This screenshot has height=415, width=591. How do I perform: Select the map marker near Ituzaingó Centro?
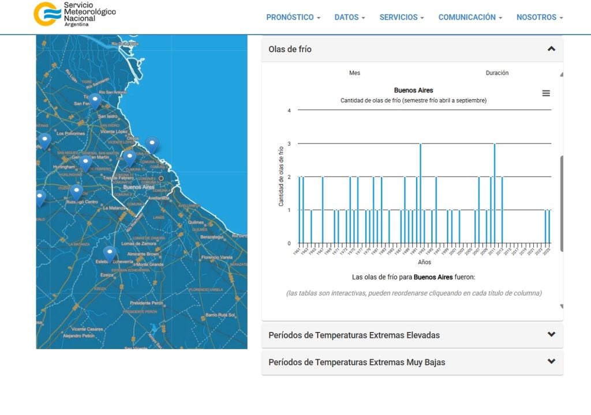pyautogui.click(x=77, y=193)
